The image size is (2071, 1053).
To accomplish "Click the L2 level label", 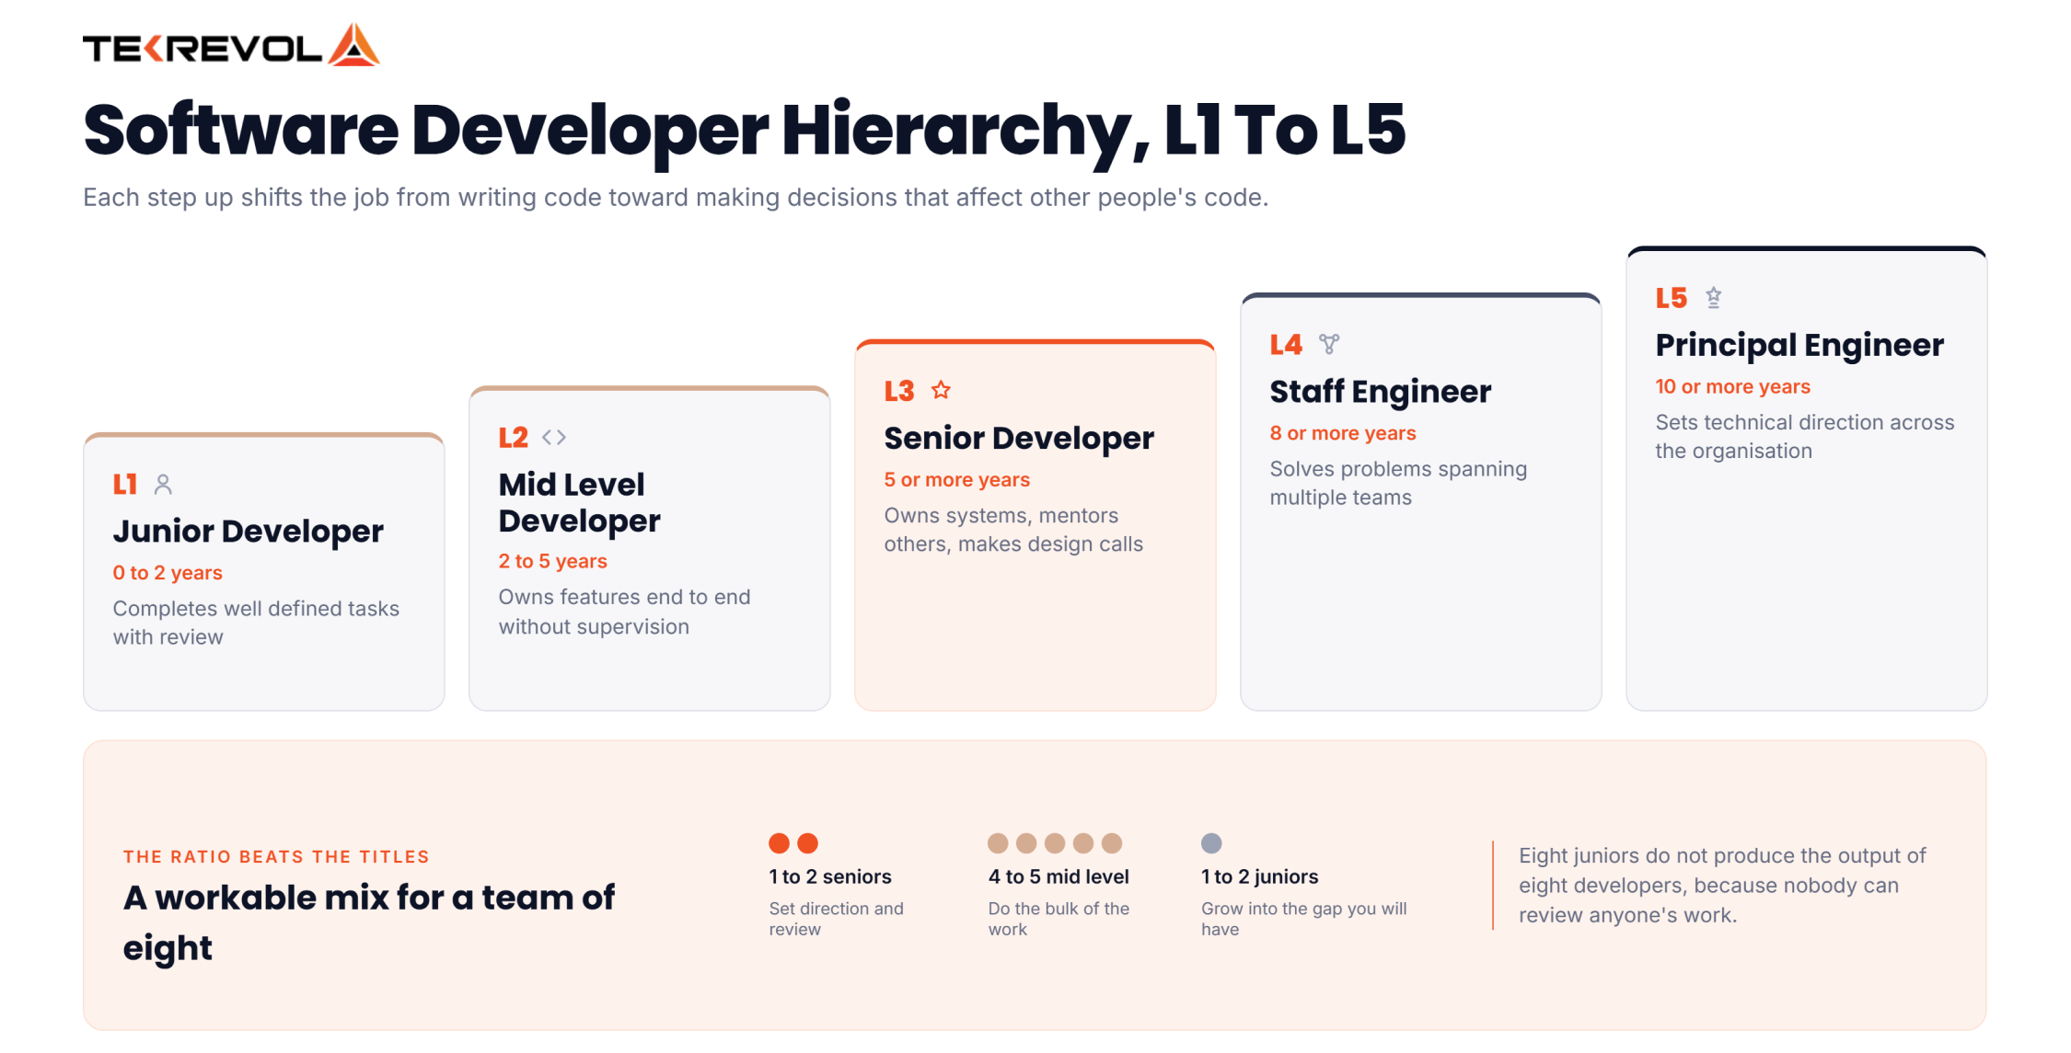I will pos(514,437).
